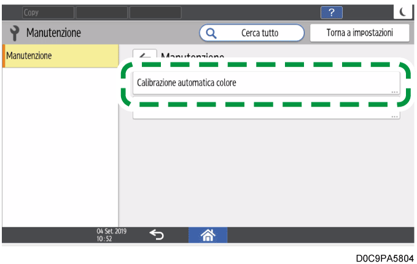This screenshot has height=264, width=417.
Task: Click the wrench Manutenzione icon
Action: click(15, 33)
